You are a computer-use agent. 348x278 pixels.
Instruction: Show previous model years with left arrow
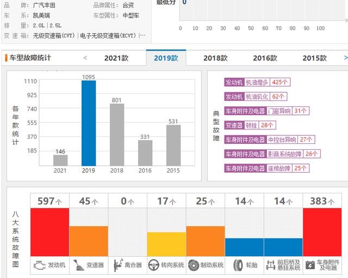click(x=85, y=58)
